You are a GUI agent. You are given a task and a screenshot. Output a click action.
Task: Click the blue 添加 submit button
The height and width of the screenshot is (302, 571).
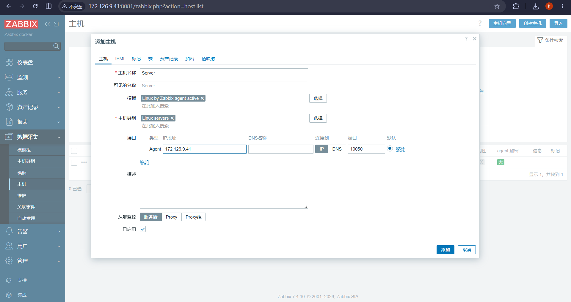pos(445,250)
